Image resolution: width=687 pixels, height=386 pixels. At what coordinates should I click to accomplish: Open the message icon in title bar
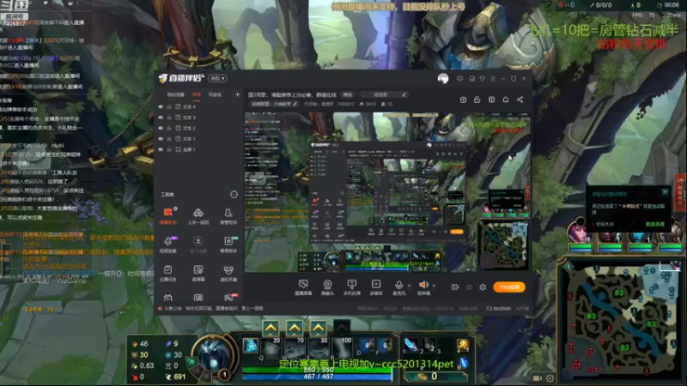[459, 79]
